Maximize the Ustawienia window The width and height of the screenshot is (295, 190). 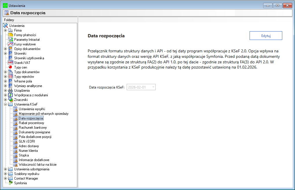point(277,5)
